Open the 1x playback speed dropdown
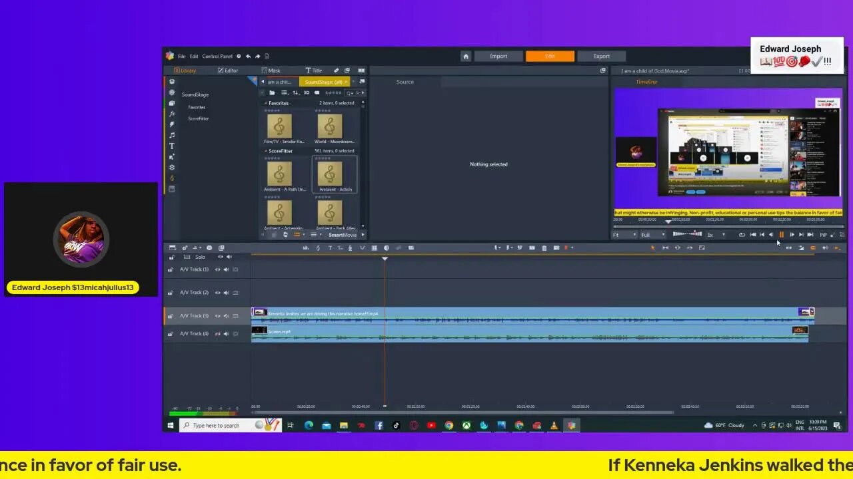853x479 pixels. [x=716, y=235]
